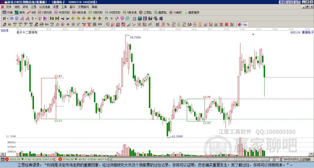The image size is (314, 168).
Task: Click the save floppy disk icon
Action: pyautogui.click(x=150, y=18)
